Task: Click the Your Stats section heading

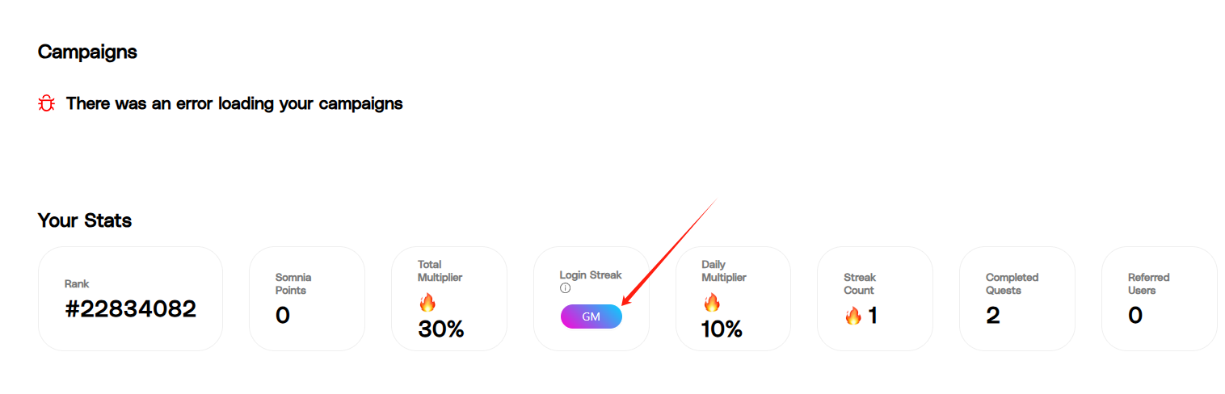Action: click(85, 220)
